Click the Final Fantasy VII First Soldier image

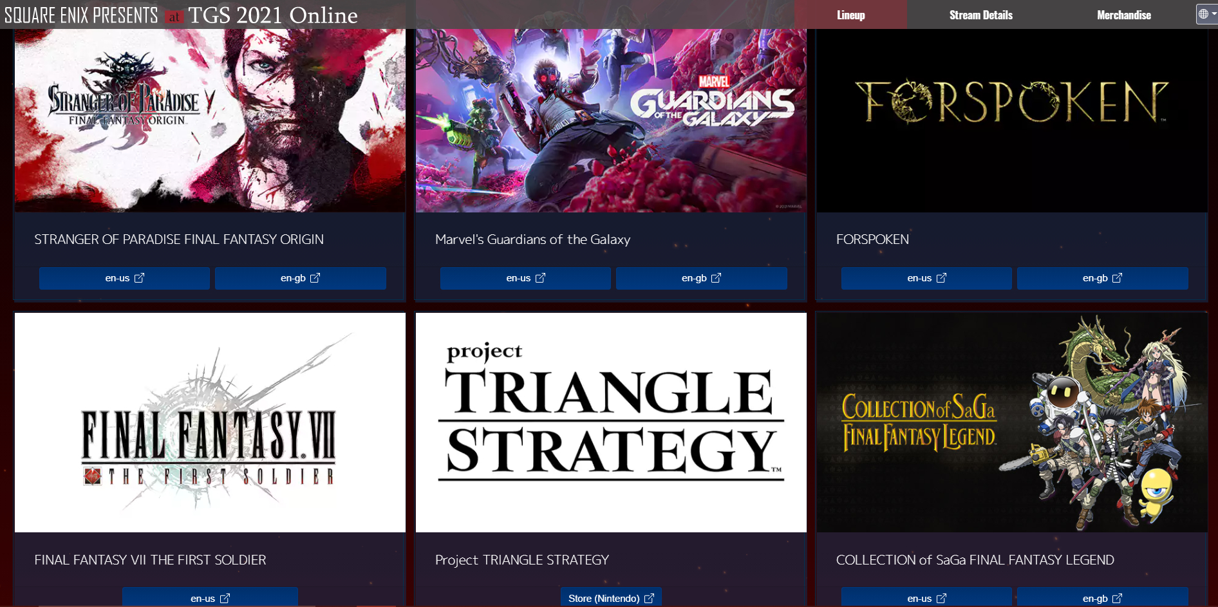[x=210, y=422]
